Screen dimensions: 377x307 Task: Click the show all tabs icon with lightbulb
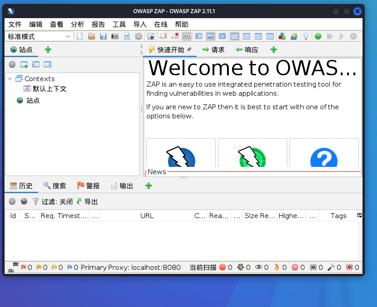click(x=163, y=36)
